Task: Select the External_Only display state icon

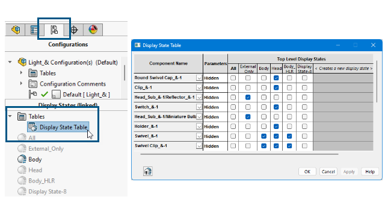Action: (22, 149)
